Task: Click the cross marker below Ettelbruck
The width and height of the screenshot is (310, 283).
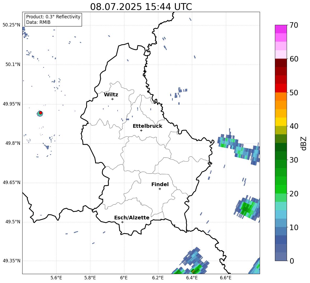Action: [141, 130]
